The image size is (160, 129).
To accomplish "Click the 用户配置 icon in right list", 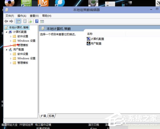I will (x=88, y=43).
